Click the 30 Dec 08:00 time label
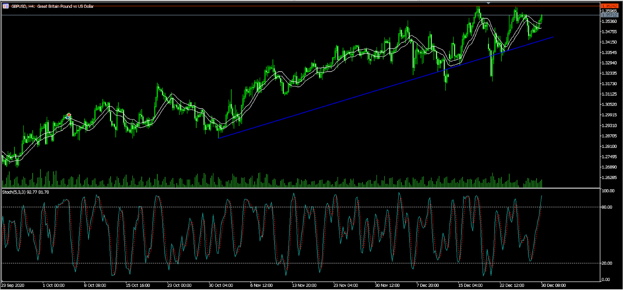The height and width of the screenshot is (290, 623). point(553,285)
